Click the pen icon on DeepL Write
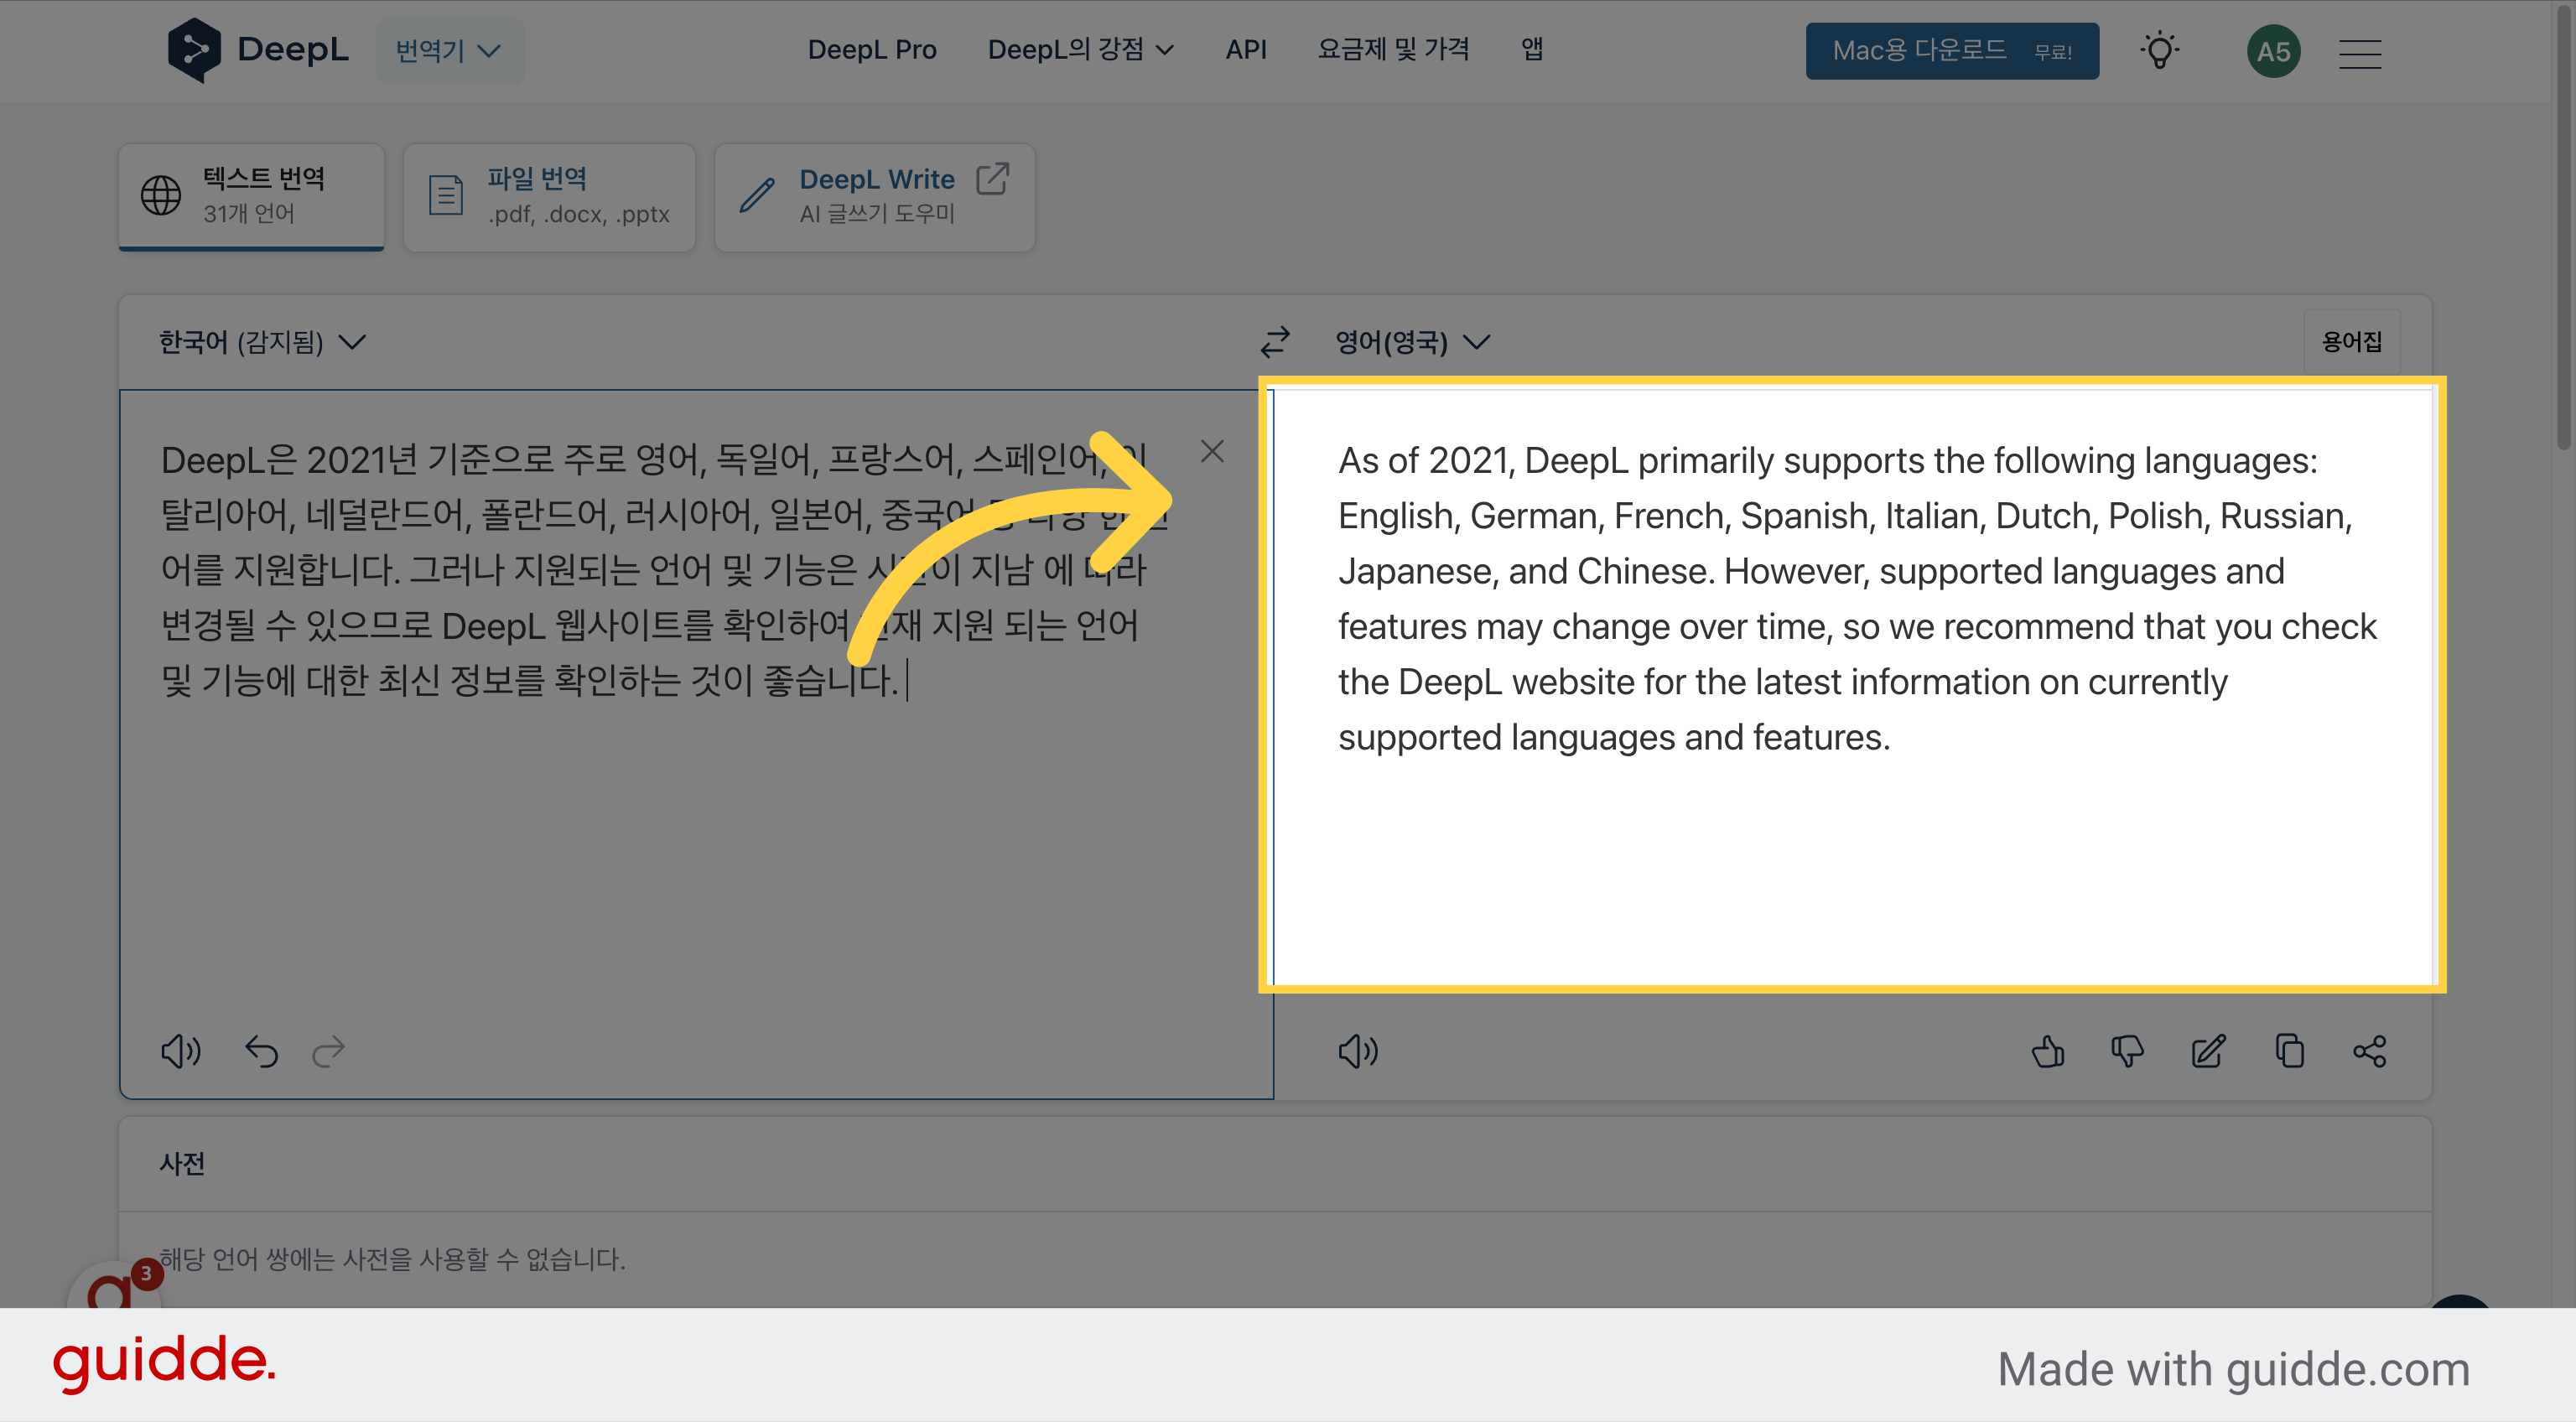 [757, 195]
